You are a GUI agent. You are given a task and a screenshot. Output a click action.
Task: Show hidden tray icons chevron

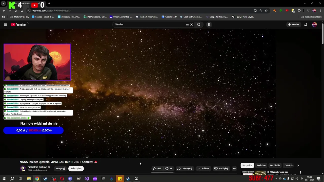click(x=276, y=179)
